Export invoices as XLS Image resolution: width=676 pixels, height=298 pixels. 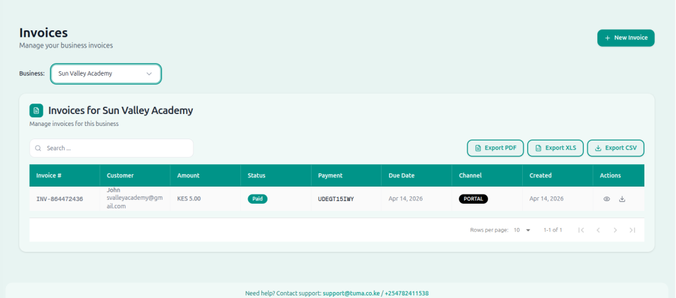click(x=556, y=148)
